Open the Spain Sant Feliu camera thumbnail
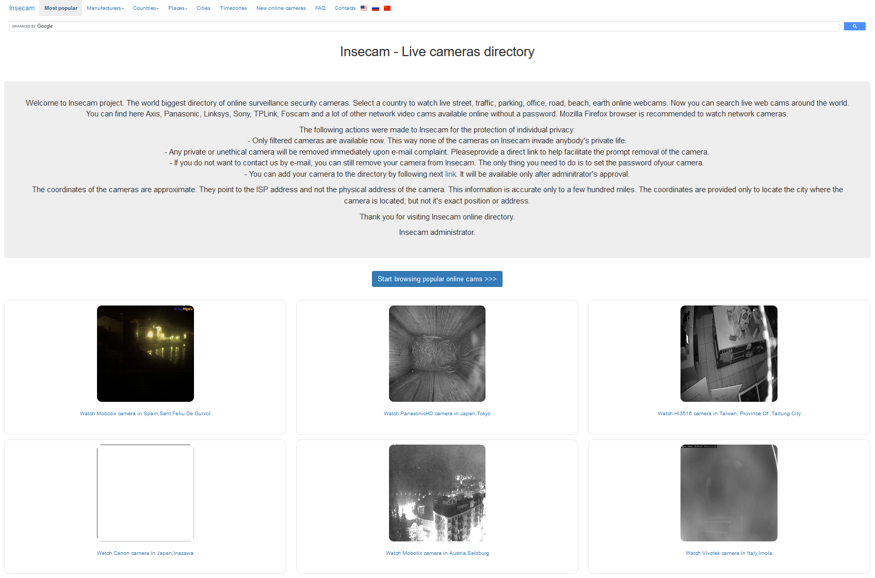 tap(145, 353)
